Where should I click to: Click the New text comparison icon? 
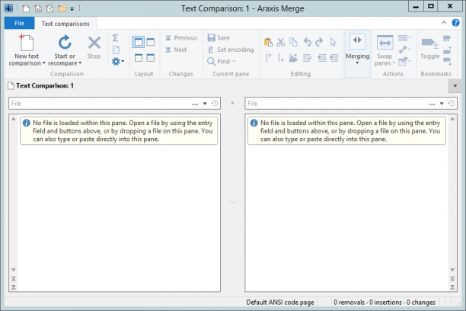coord(27,43)
